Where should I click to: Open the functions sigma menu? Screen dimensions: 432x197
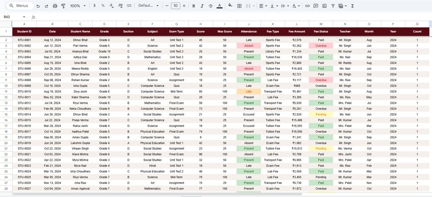pos(352,6)
